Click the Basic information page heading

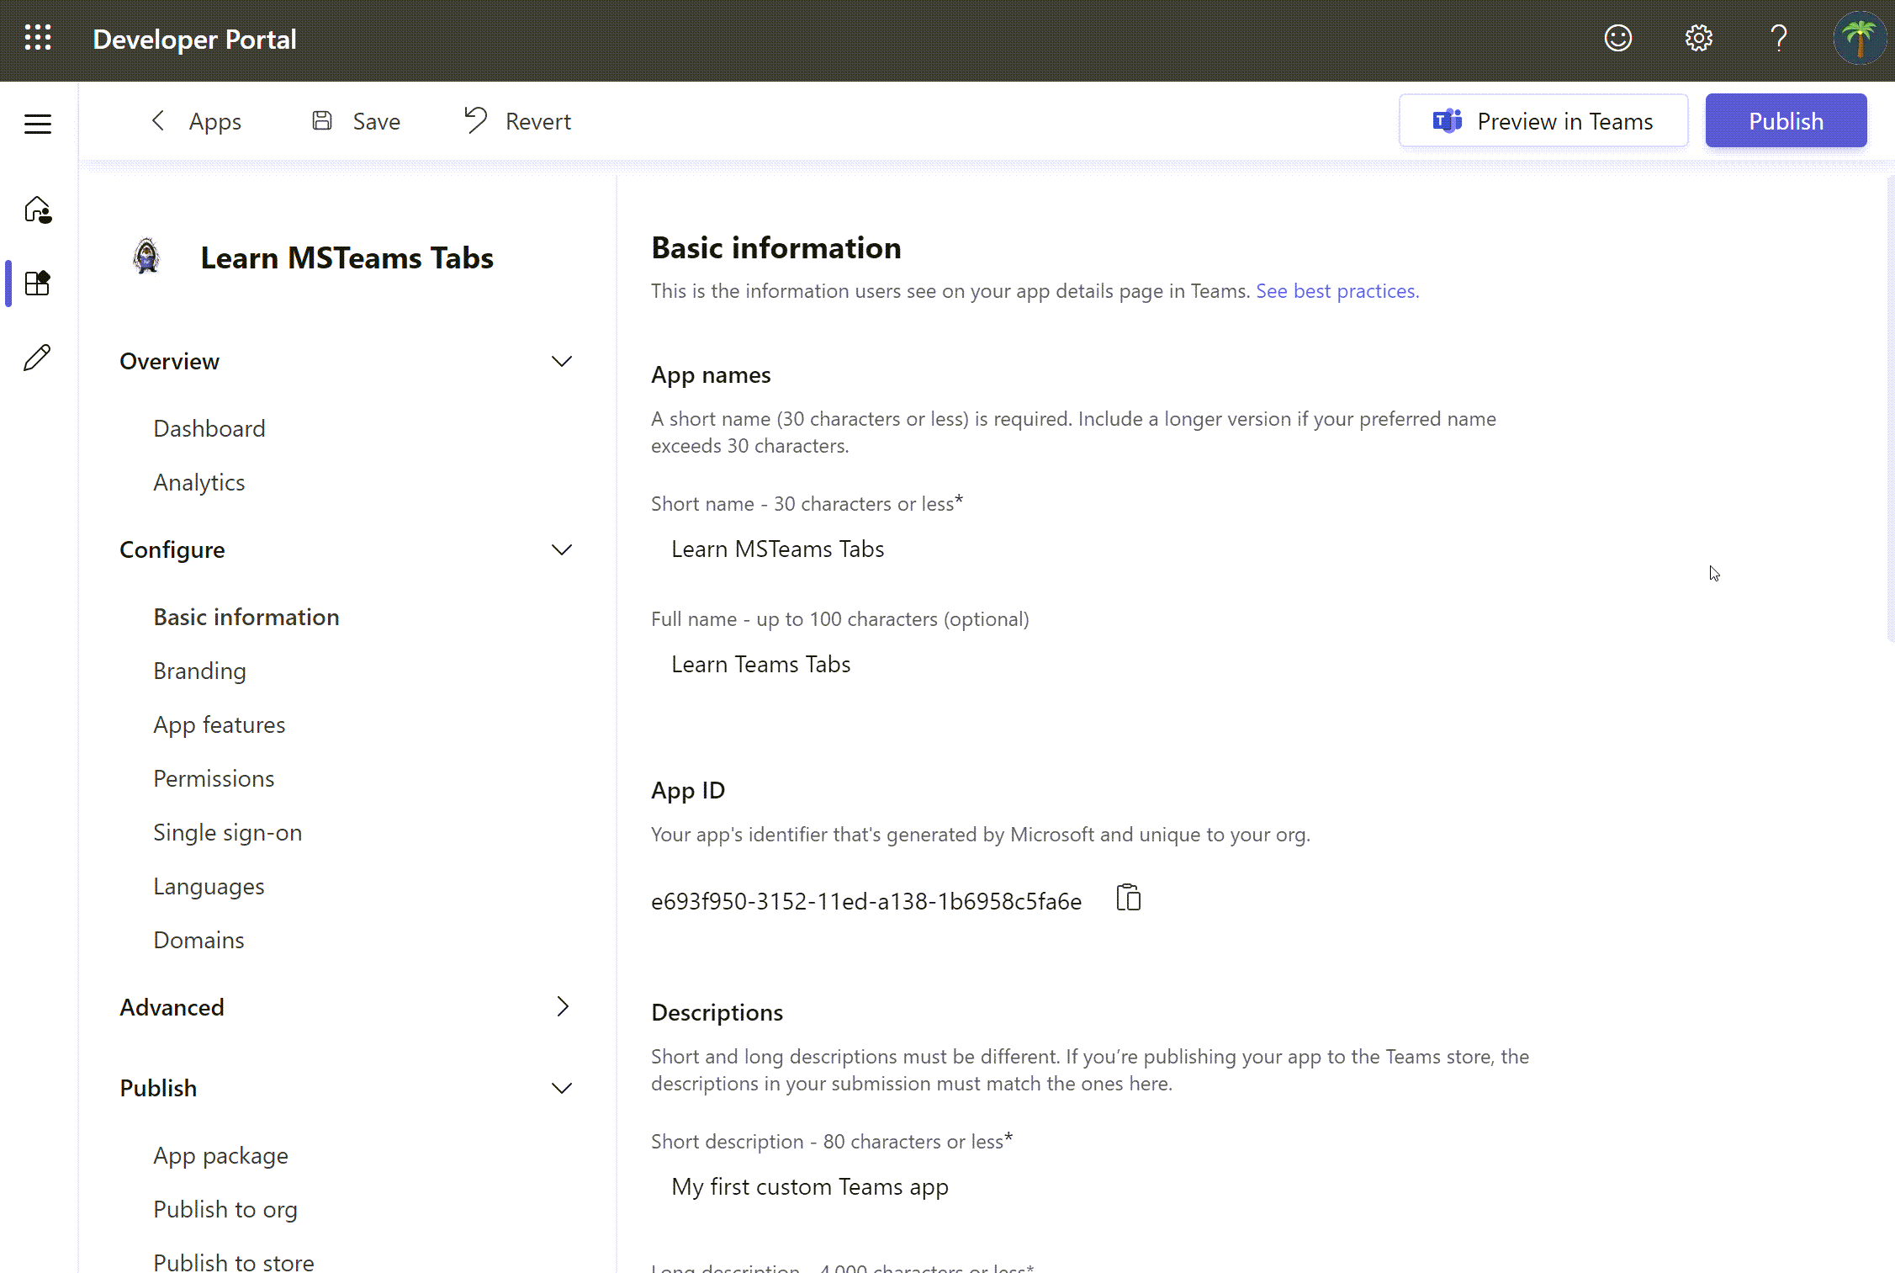775,247
